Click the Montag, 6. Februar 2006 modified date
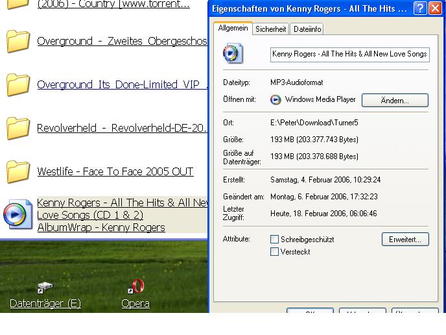The height and width of the screenshot is (335, 446). [x=324, y=197]
